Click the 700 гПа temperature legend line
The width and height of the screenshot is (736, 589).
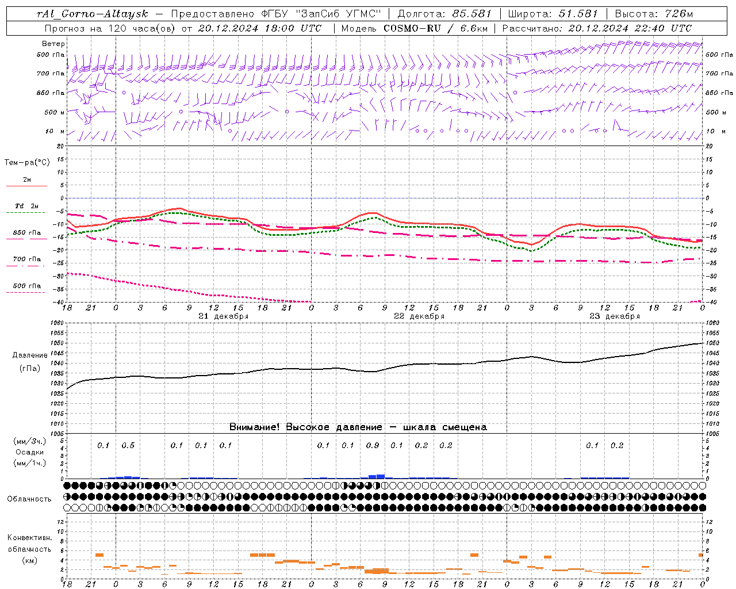26,266
